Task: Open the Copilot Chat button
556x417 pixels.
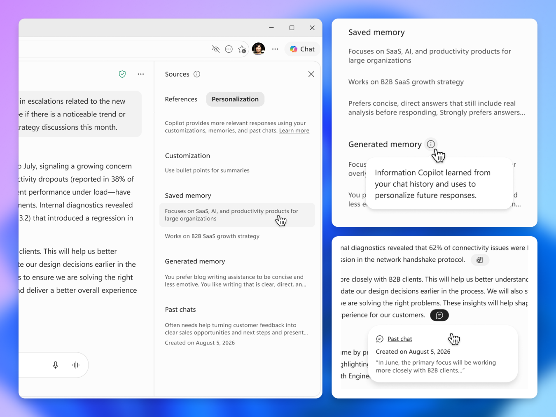Action: pyautogui.click(x=302, y=49)
